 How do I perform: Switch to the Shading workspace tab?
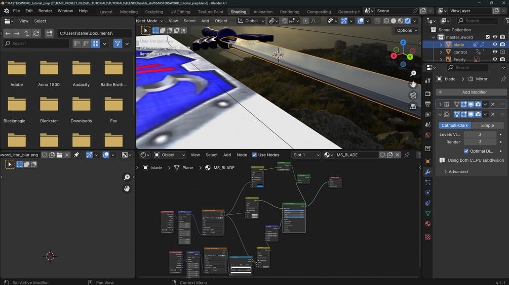238,12
